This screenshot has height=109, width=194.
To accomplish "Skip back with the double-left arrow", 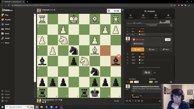I will tap(130, 101).
